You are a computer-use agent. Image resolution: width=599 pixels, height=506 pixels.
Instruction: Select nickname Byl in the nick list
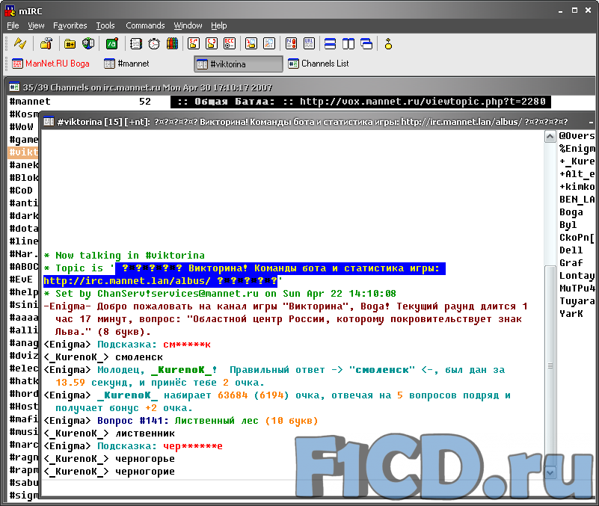tap(568, 225)
